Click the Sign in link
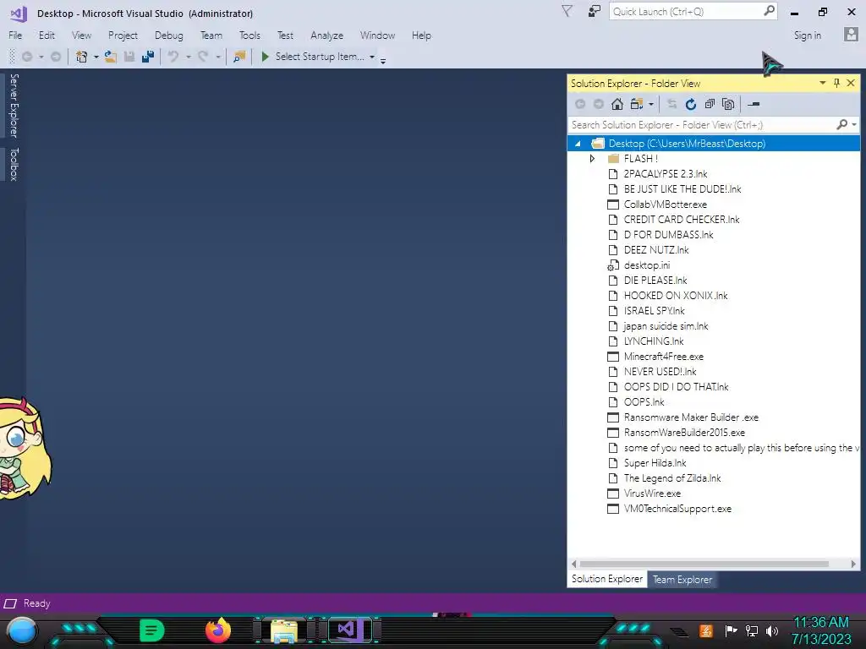 coord(808,35)
